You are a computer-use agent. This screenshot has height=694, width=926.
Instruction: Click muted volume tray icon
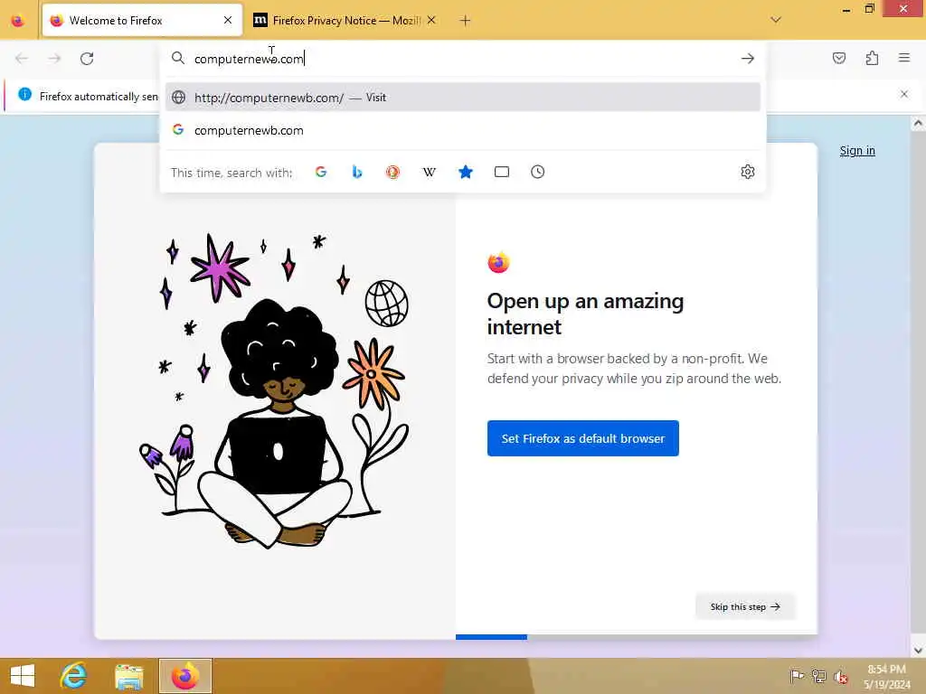click(x=841, y=676)
